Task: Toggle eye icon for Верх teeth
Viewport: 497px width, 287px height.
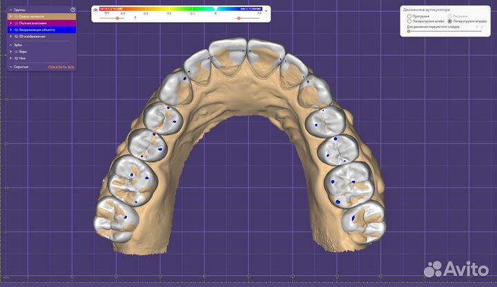Action: click(16, 52)
